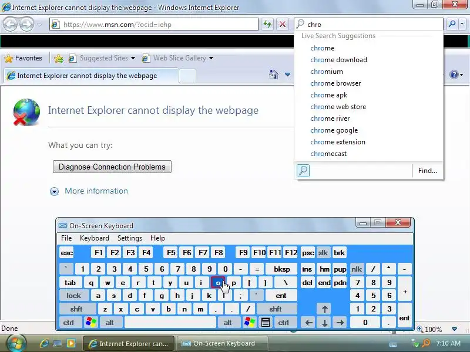This screenshot has height=352, width=470.
Task: Click the Refresh page icon
Action: coord(267,24)
